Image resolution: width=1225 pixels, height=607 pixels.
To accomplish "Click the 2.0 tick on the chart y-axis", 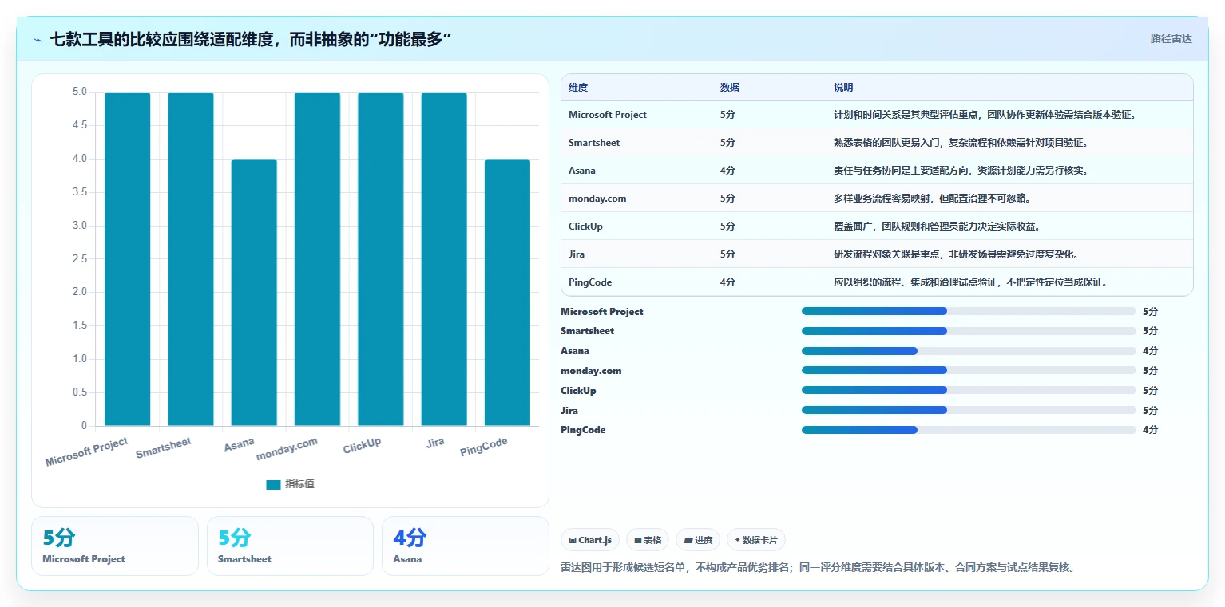I will (78, 292).
